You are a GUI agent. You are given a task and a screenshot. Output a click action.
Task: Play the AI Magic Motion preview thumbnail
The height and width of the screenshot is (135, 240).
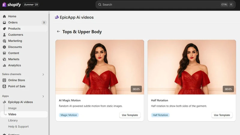[100, 67]
